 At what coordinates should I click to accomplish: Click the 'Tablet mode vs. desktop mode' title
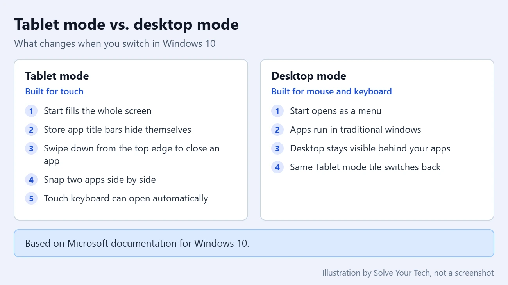coord(126,25)
